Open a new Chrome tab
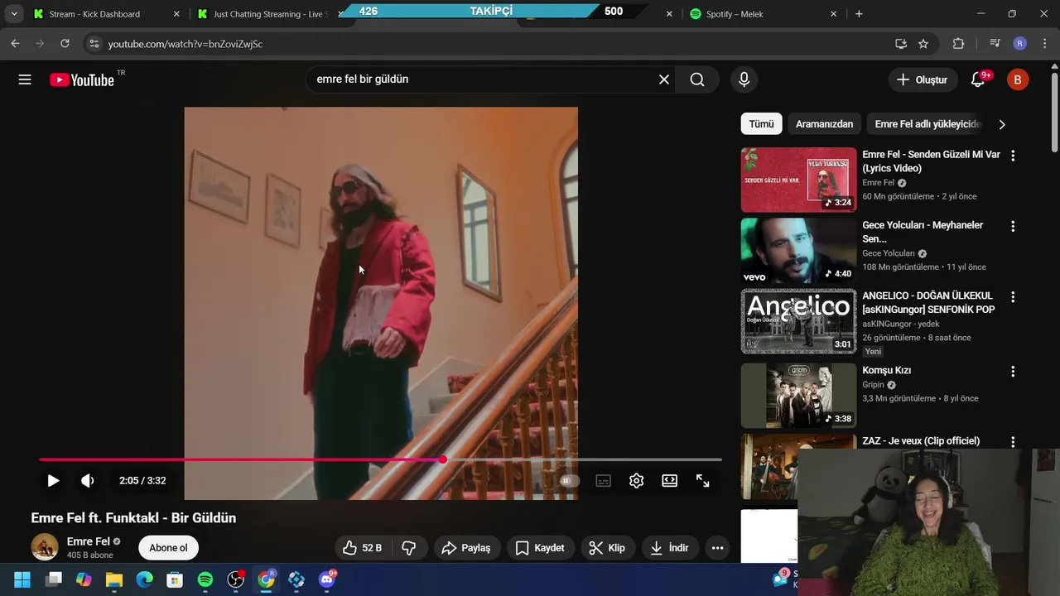This screenshot has height=596, width=1060. click(x=859, y=14)
